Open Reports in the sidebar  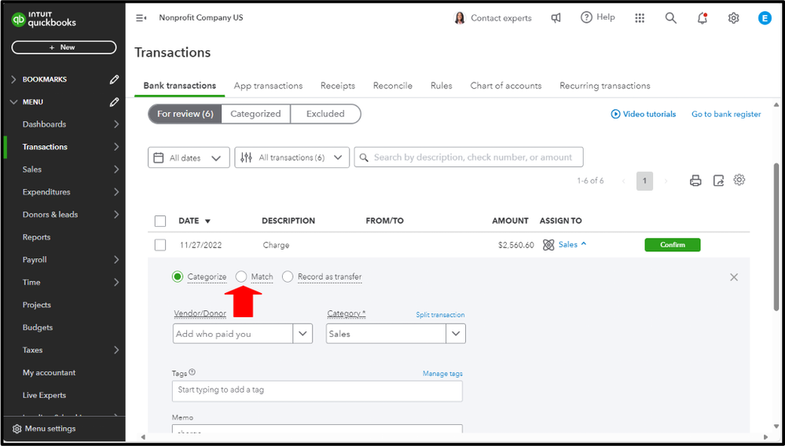[x=37, y=237]
